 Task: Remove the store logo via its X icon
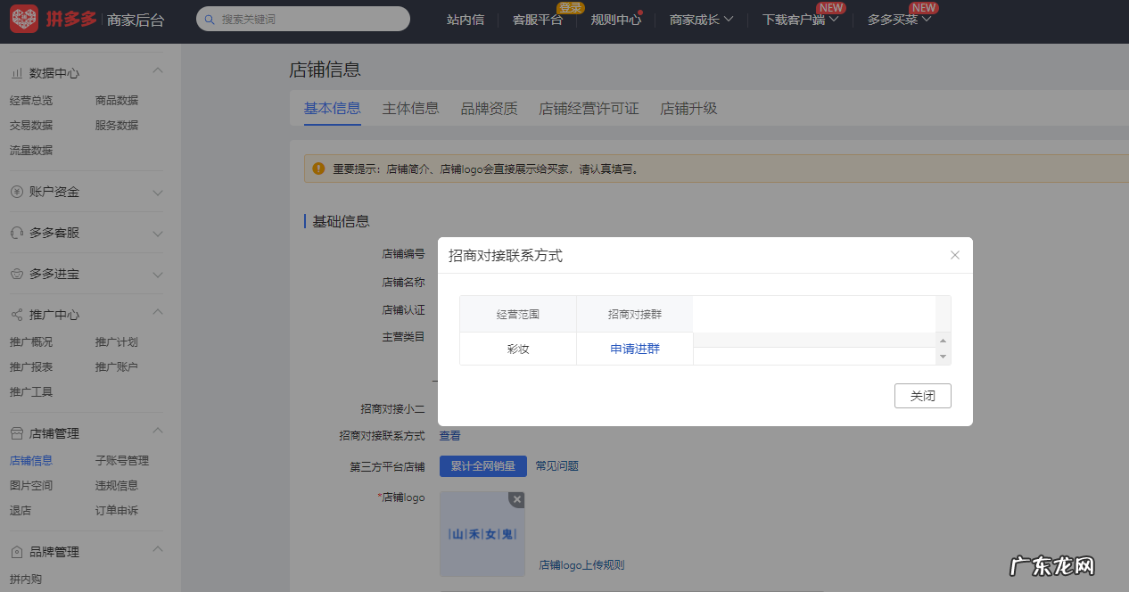pos(516,500)
